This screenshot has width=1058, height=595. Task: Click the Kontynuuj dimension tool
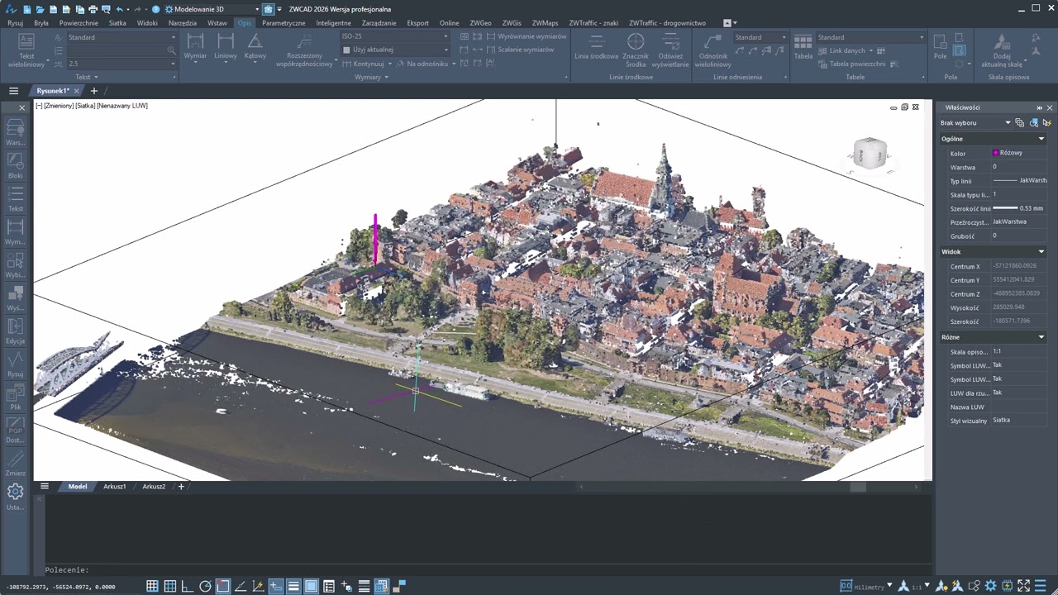pyautogui.click(x=368, y=64)
